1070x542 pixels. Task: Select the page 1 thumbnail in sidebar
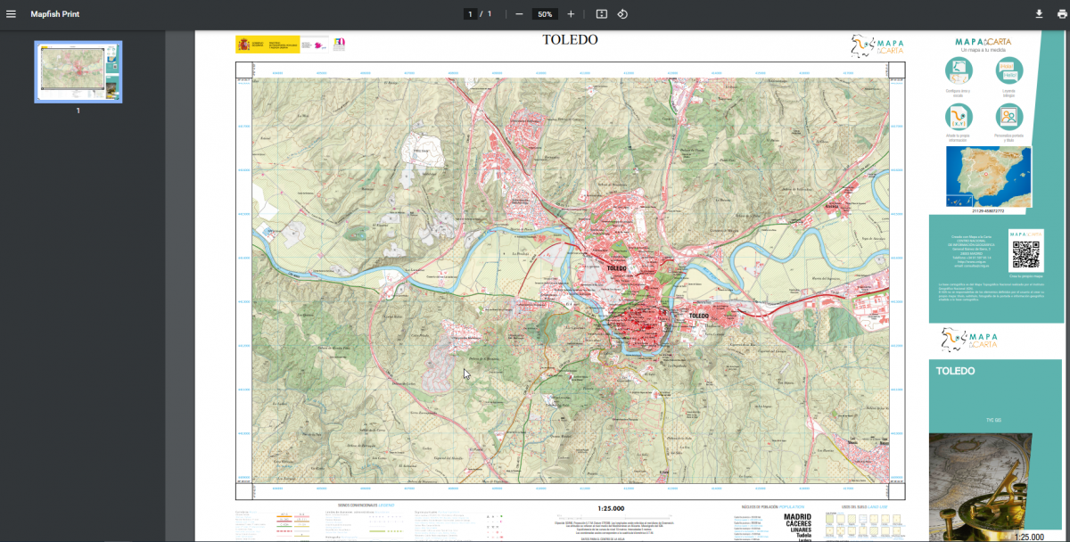(78, 71)
